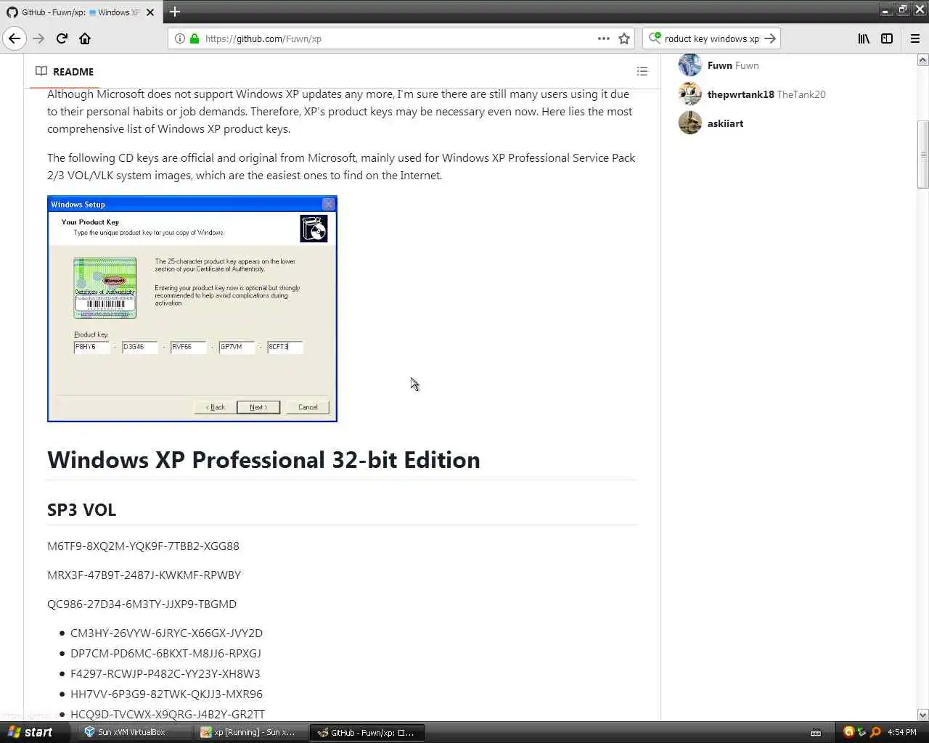929x743 pixels.
Task: Switch to xp [Running] VirtualBox taskbar window
Action: tap(250, 732)
